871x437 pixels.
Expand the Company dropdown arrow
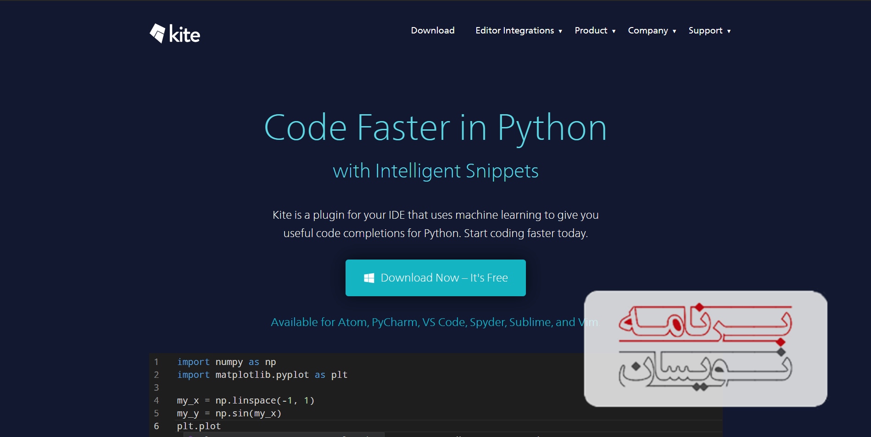[674, 31]
